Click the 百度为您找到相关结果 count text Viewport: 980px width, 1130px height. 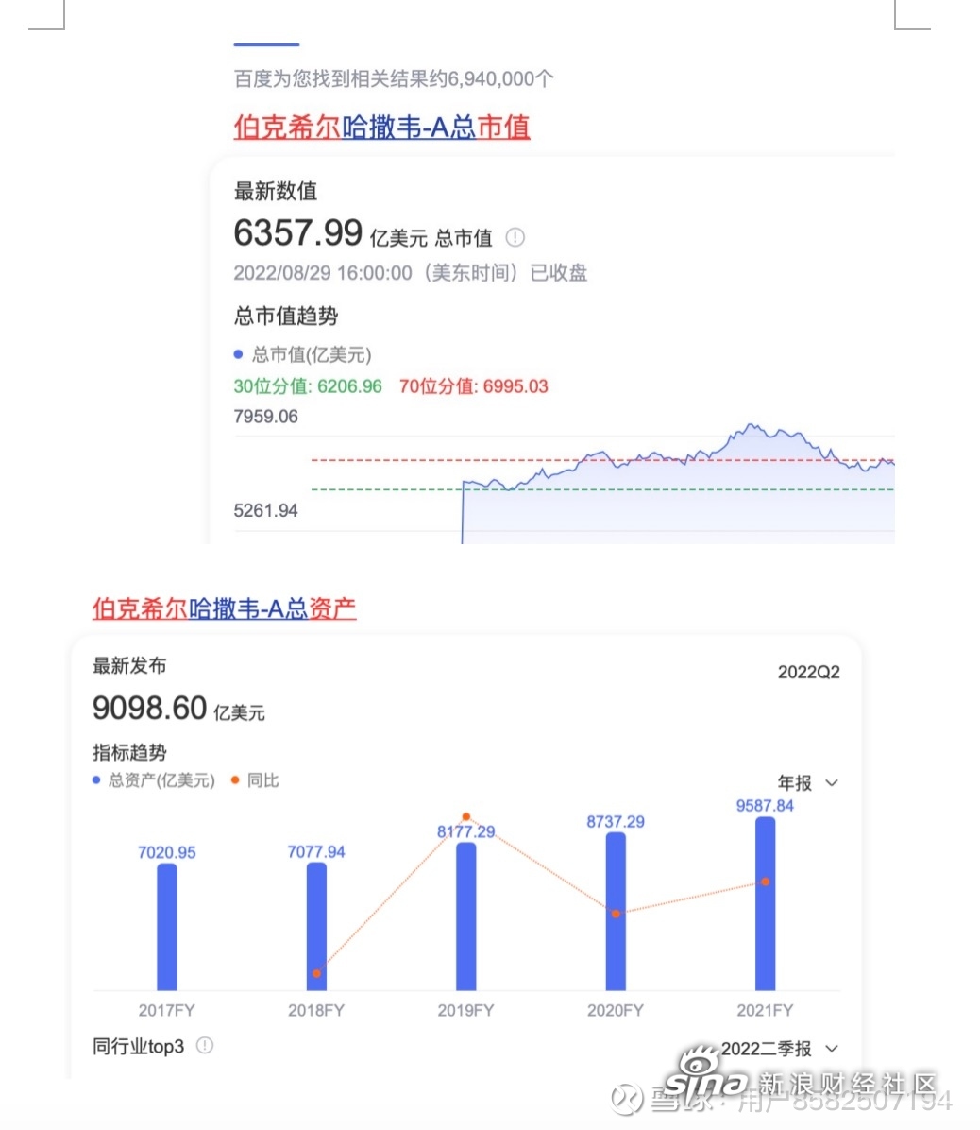[x=394, y=78]
